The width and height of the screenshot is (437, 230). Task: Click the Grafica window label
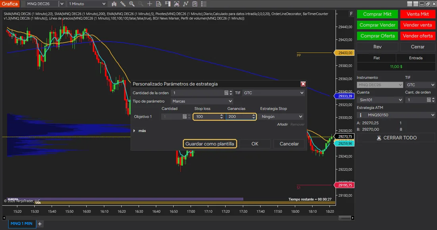point(10,4)
